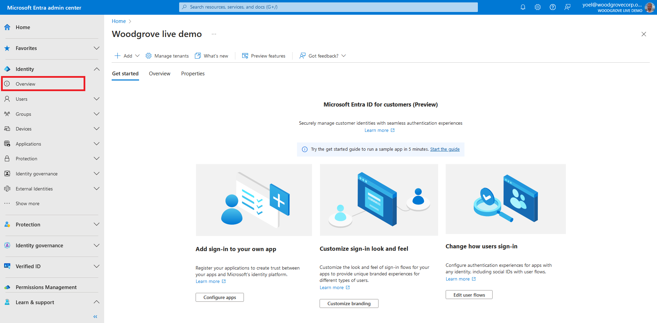Switch to the Overview tab

click(x=160, y=74)
